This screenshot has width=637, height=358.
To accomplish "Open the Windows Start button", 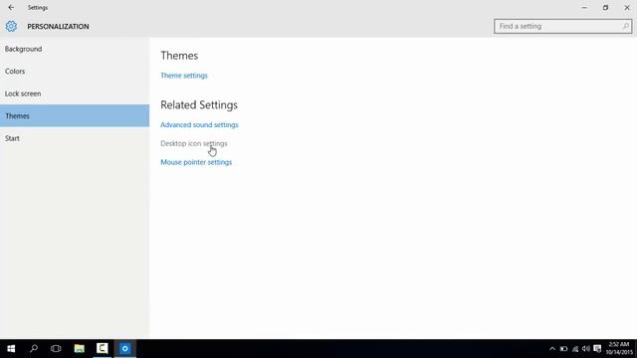I will click(x=11, y=349).
